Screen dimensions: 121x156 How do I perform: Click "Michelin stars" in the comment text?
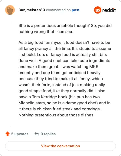32,103
